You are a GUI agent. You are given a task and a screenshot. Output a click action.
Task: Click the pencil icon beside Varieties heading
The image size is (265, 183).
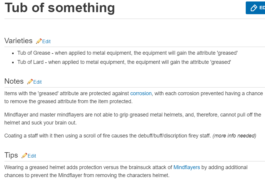39,41
